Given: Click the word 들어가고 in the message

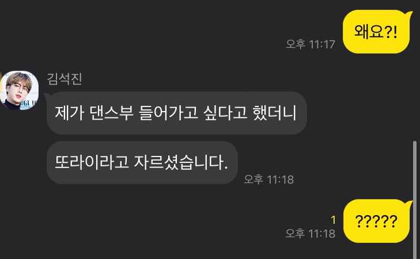Looking at the screenshot, I should (168, 113).
